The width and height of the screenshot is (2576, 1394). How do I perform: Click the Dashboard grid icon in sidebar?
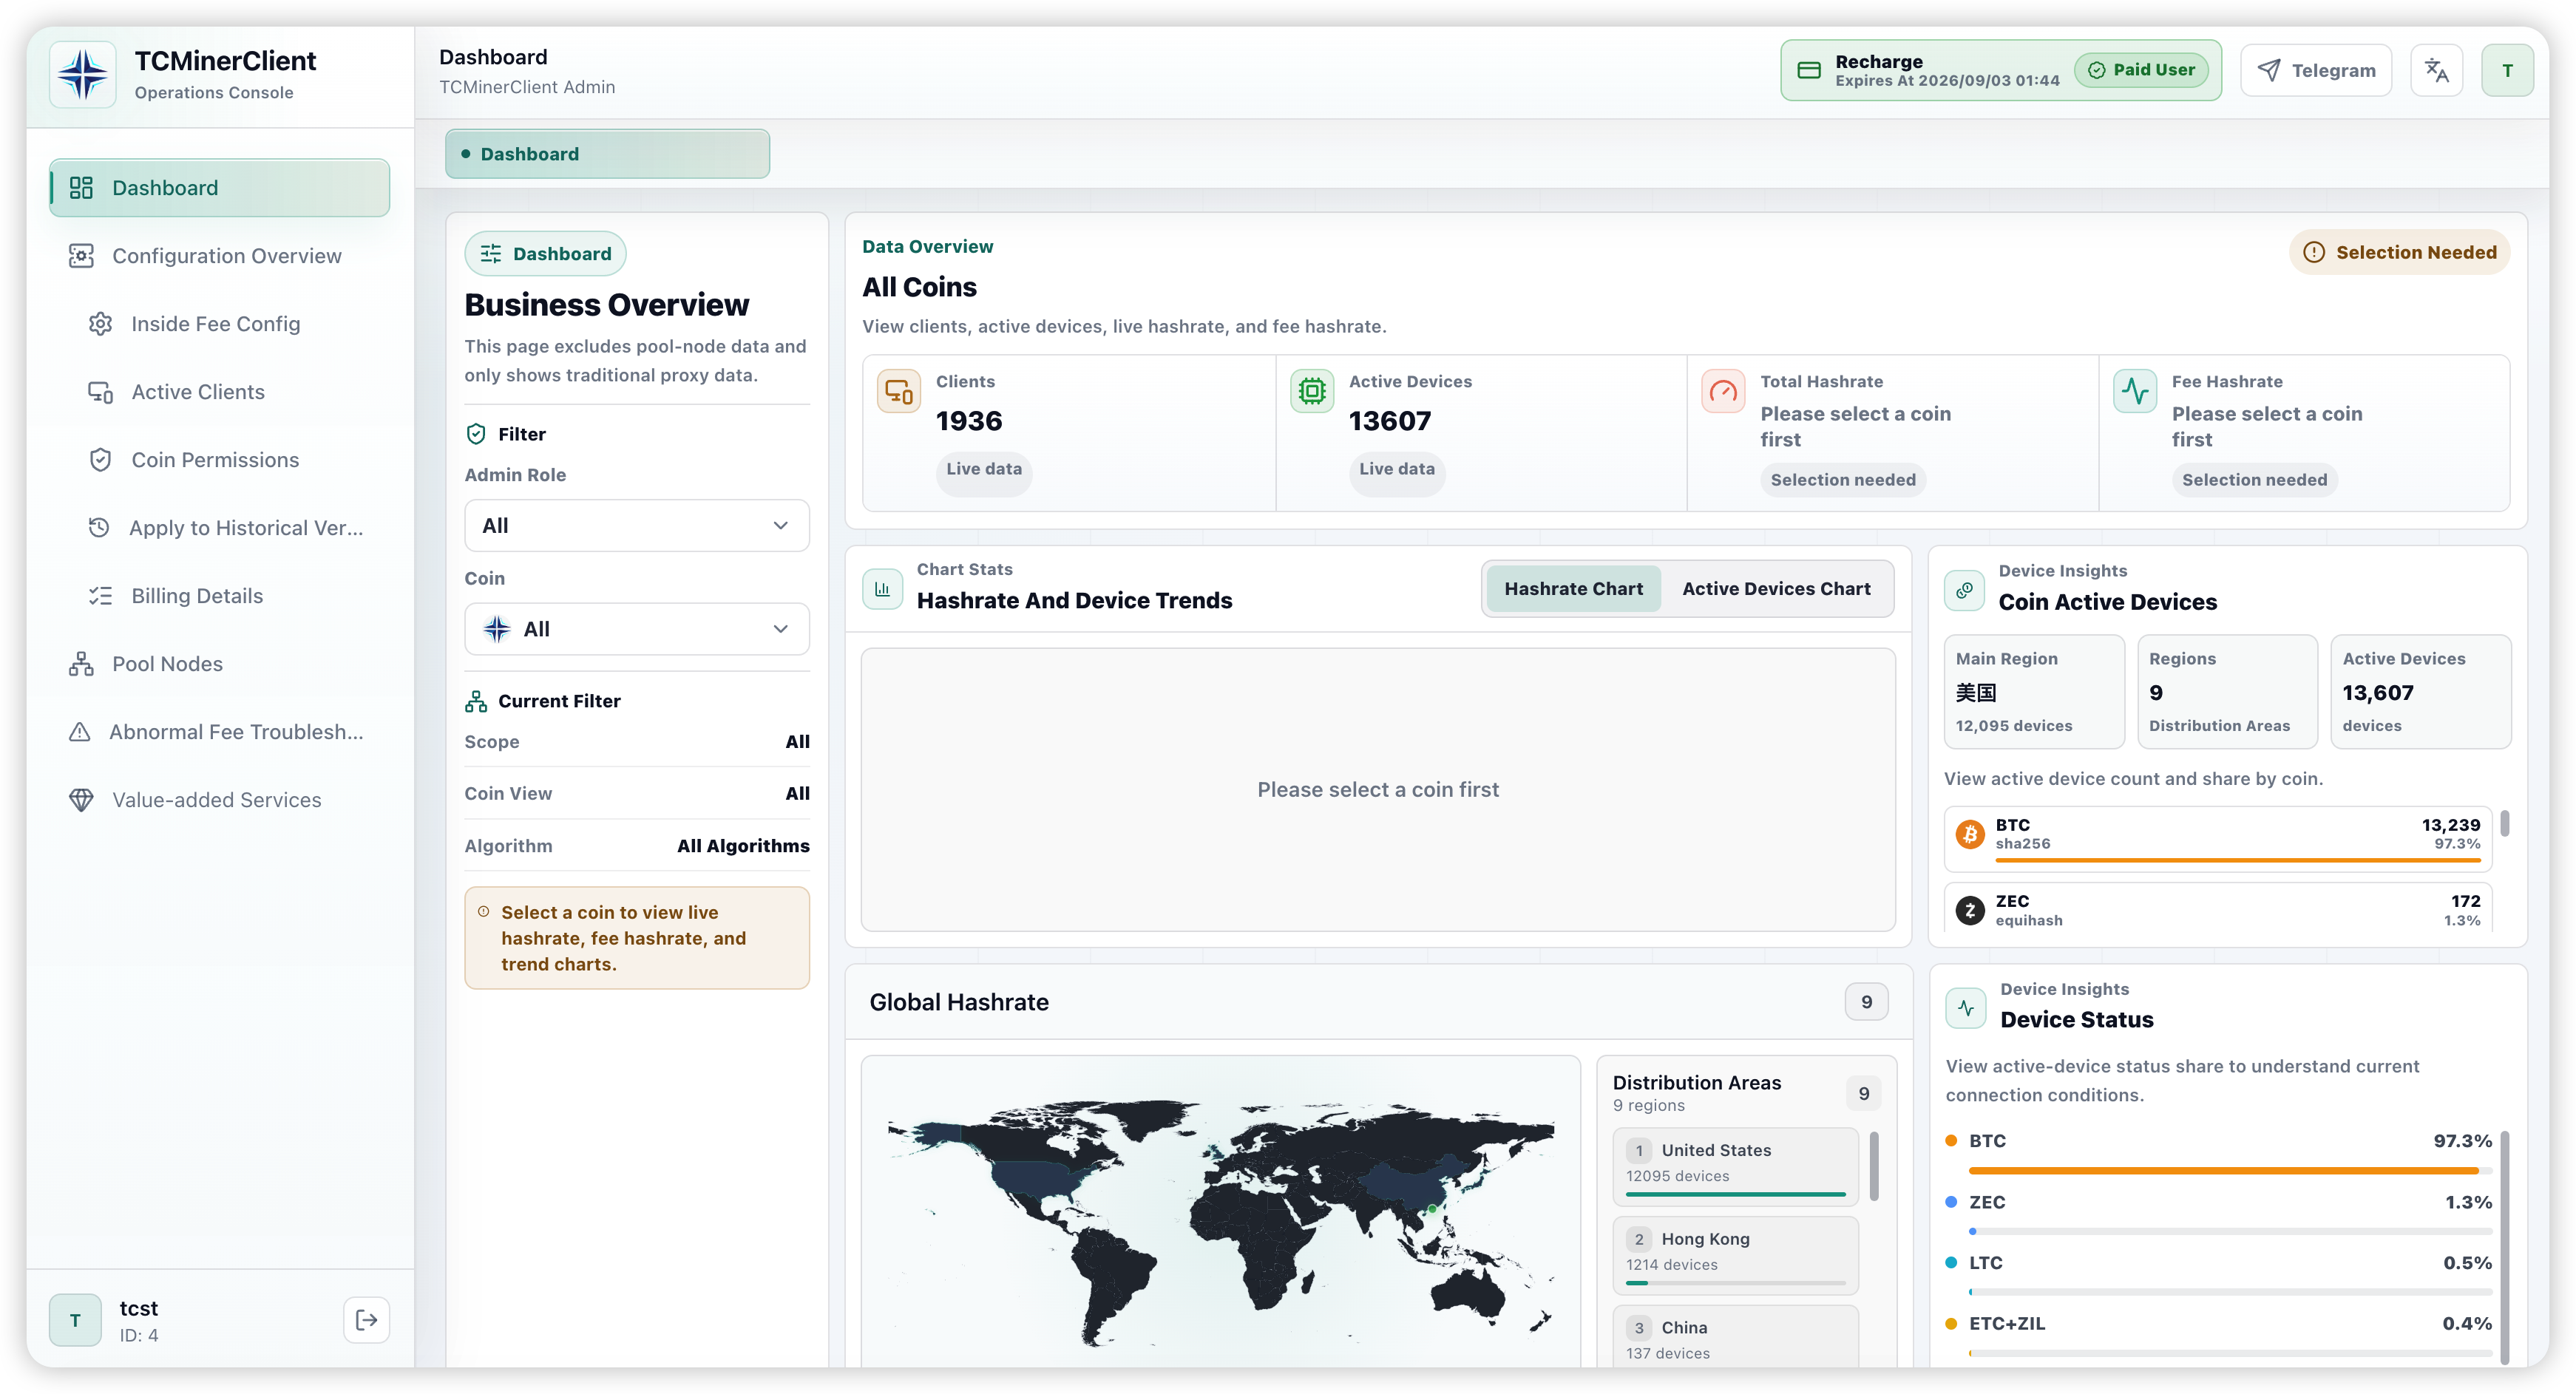pos(81,188)
